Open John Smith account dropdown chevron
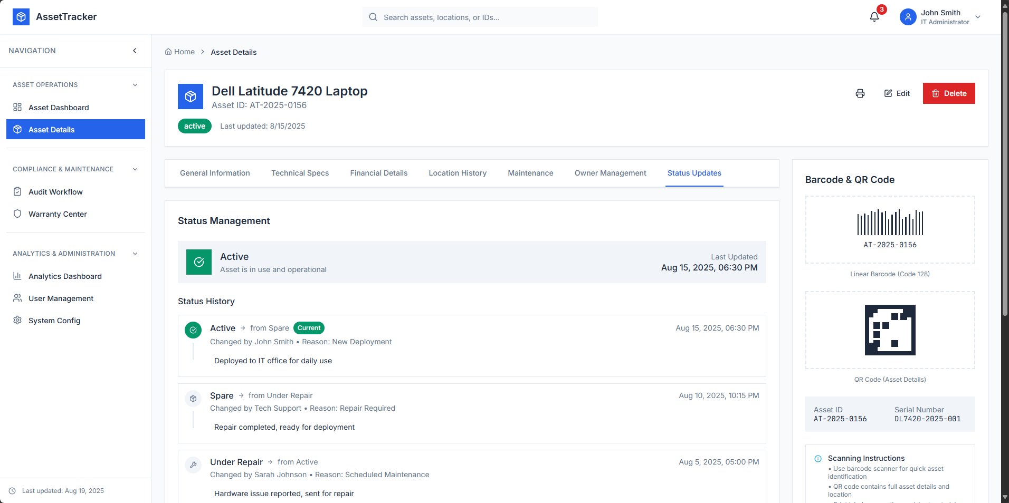 coord(978,17)
